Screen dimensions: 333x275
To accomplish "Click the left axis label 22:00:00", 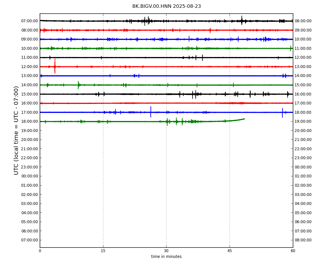I will click(30, 158).
